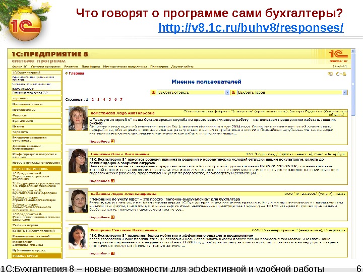This screenshot has height=272, width=363.
Task: Click Комстачева Лада Анатольевна photo
Action: (78, 118)
